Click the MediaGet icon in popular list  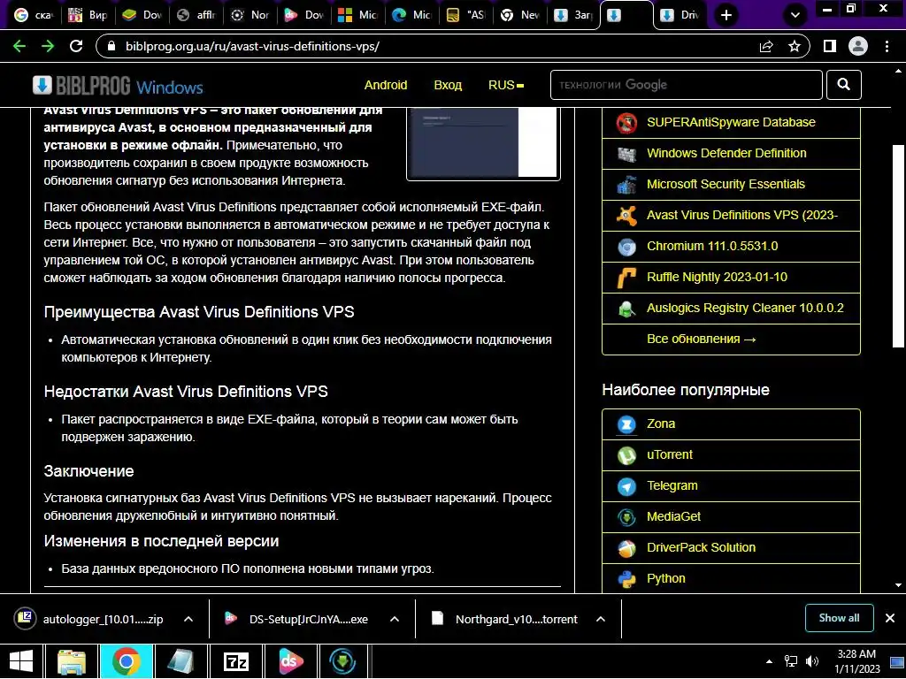(x=626, y=517)
